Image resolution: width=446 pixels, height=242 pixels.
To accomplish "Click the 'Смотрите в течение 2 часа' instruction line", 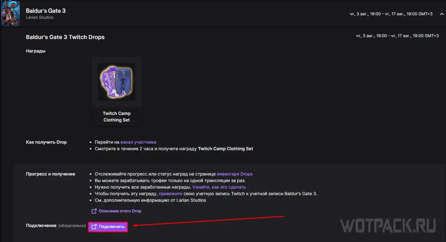I will (174, 149).
